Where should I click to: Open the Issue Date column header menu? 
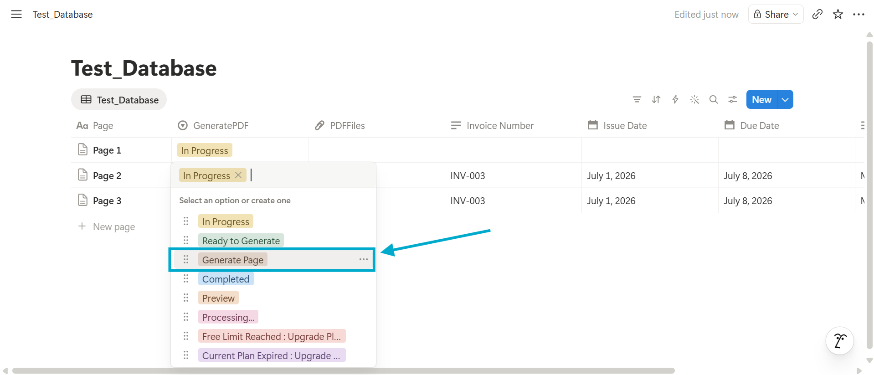[x=650, y=125]
